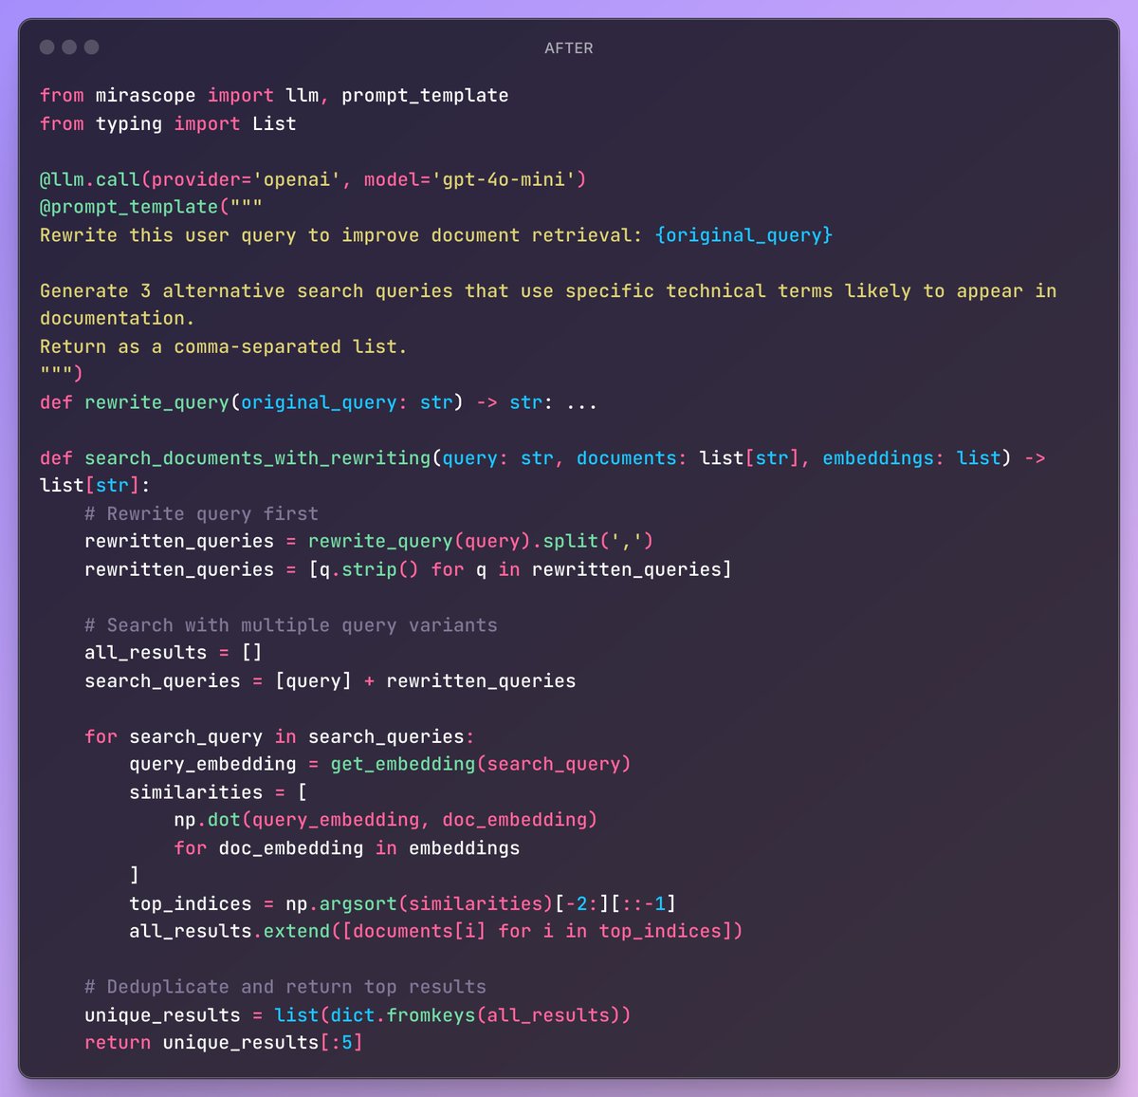Click the 'return unique_results[:5]' line
The height and width of the screenshot is (1097, 1138).
pos(224,1043)
